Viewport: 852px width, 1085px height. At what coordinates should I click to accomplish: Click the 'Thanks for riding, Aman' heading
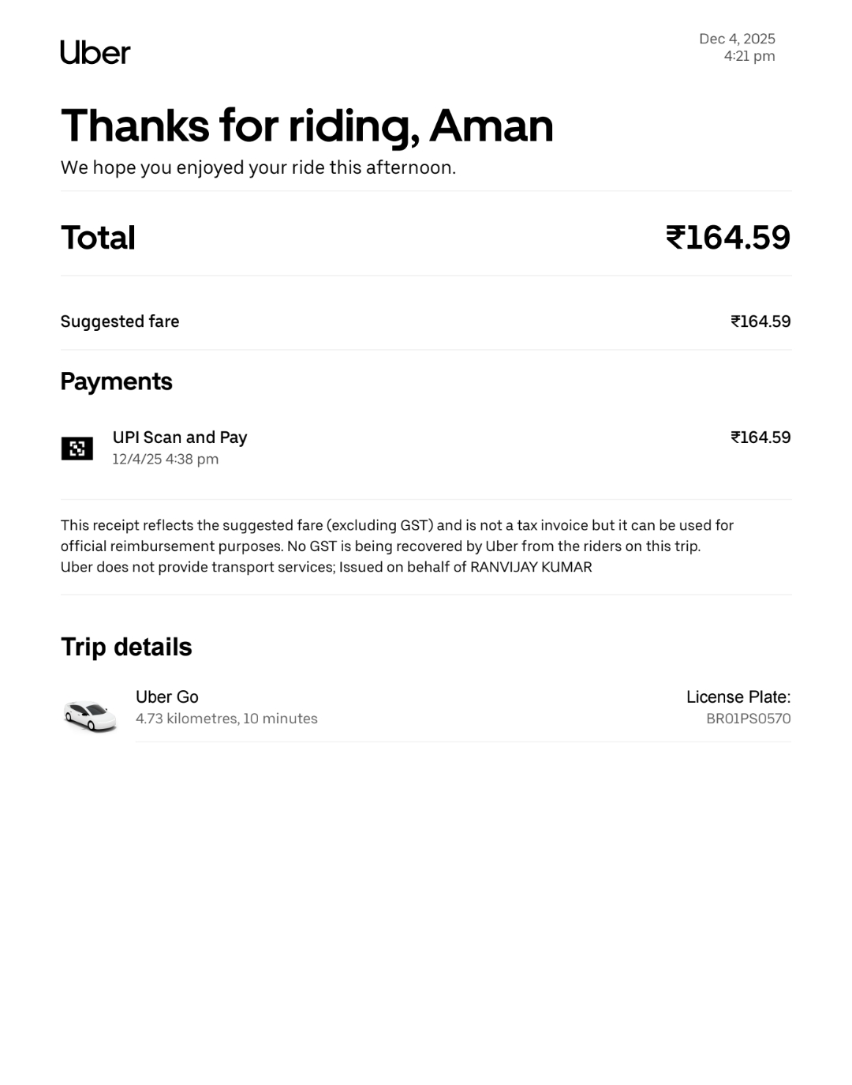click(x=307, y=126)
